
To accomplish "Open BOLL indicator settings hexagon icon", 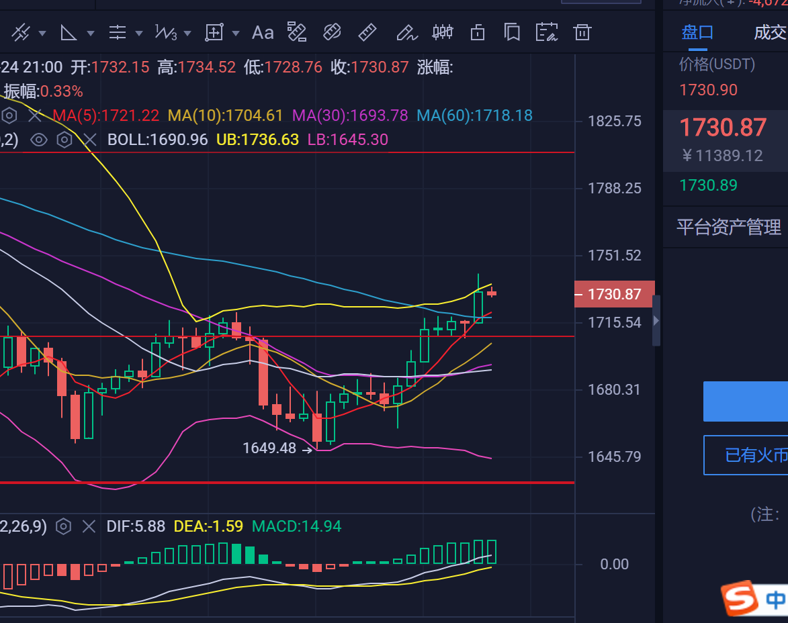I will click(64, 140).
